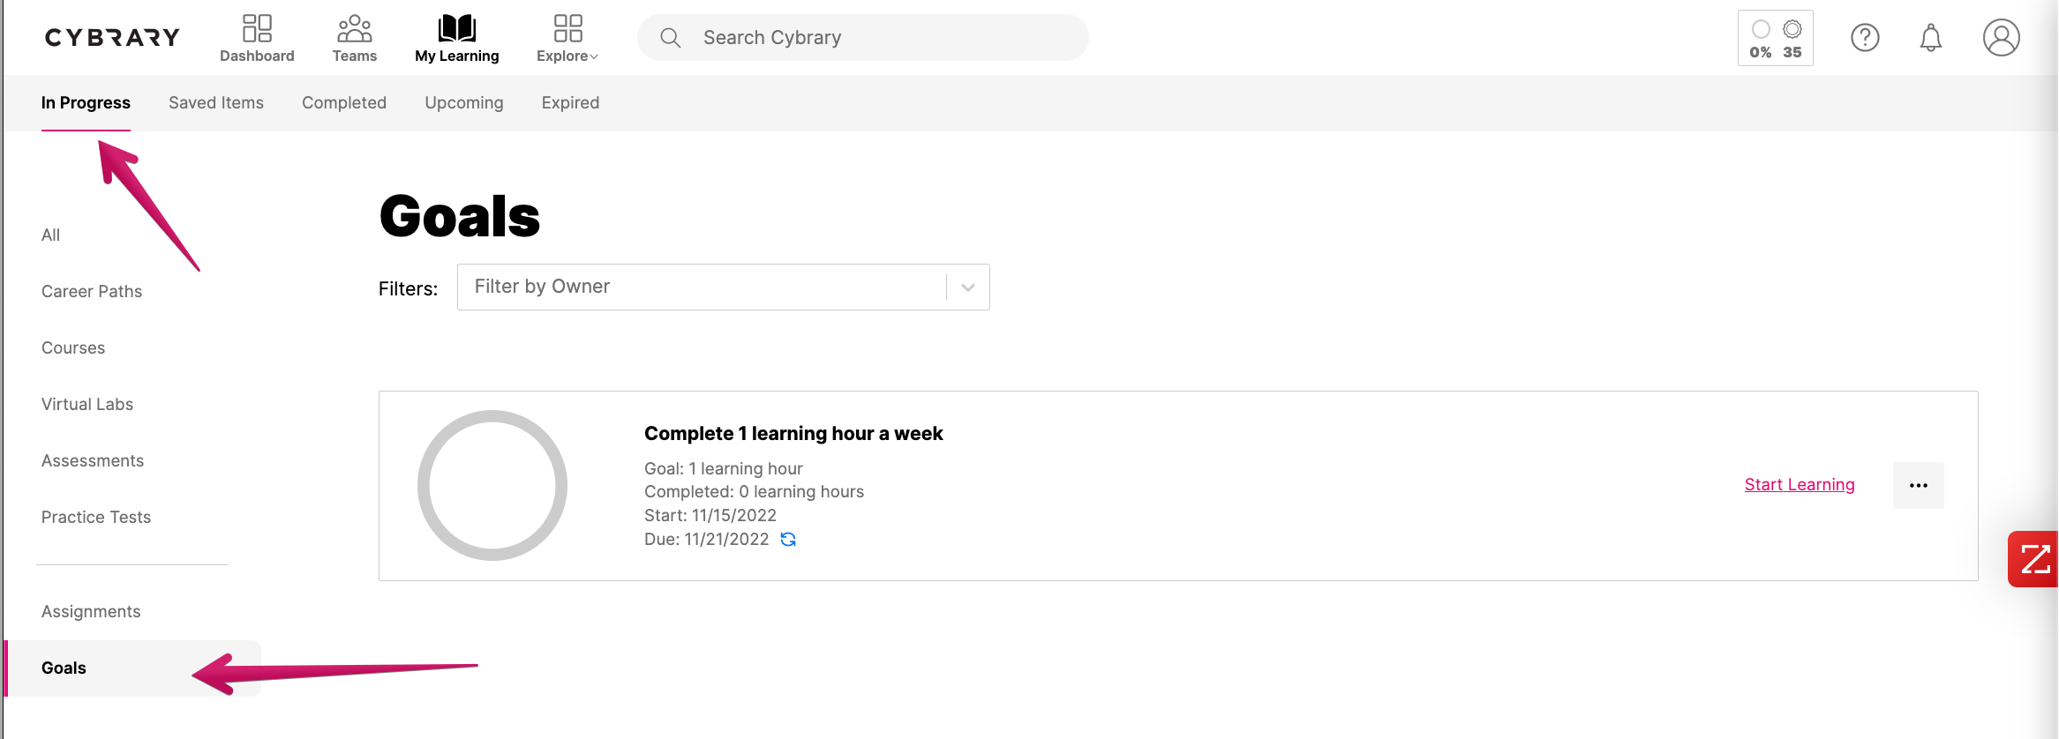Switch to the Completed tab
The height and width of the screenshot is (739, 2059).
[x=344, y=103]
